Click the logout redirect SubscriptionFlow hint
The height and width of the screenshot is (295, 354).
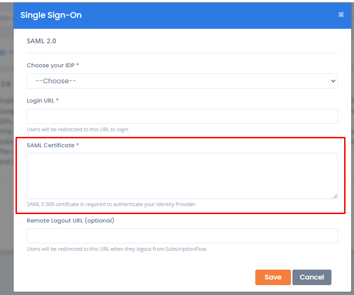pos(117,249)
